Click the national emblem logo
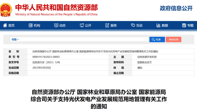197x111 pixels. pyautogui.click(x=6, y=10)
